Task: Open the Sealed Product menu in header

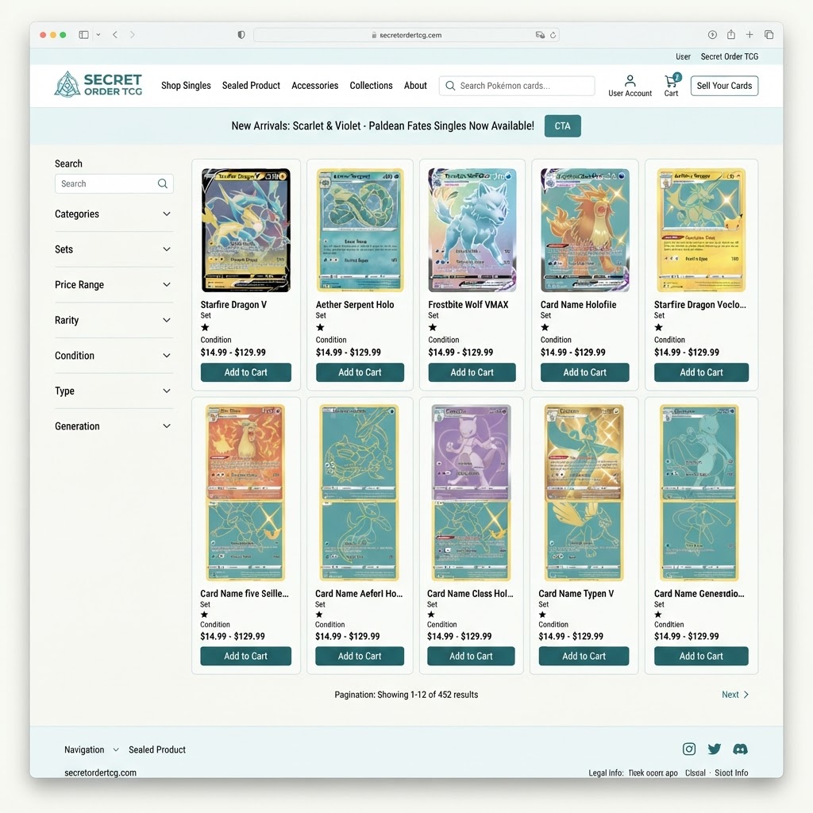Action: [x=251, y=86]
